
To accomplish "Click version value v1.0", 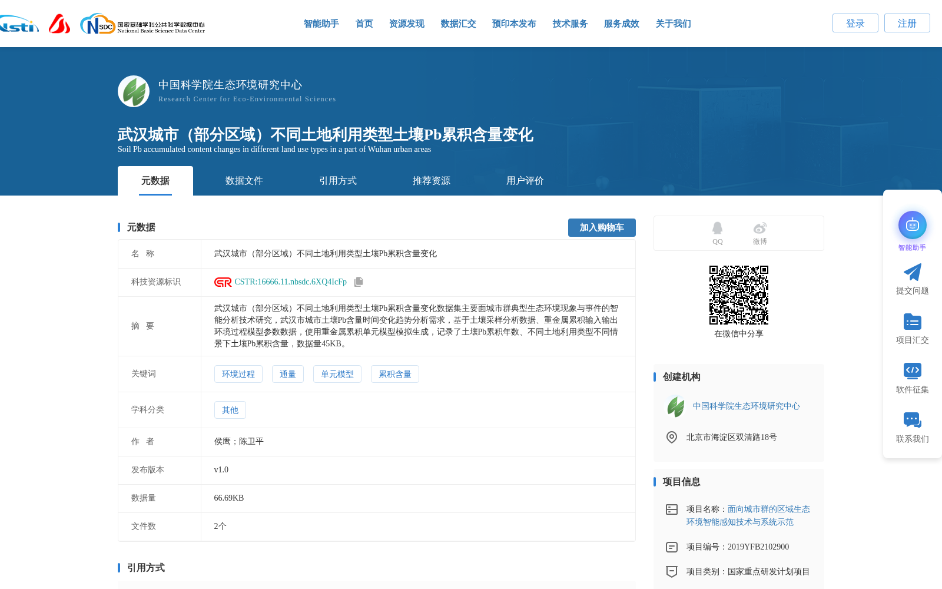I will [221, 470].
